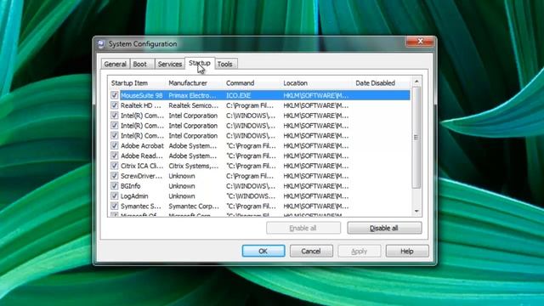Uncheck the MouseSuite 98 startup item
This screenshot has width=544, height=306.
(115, 95)
